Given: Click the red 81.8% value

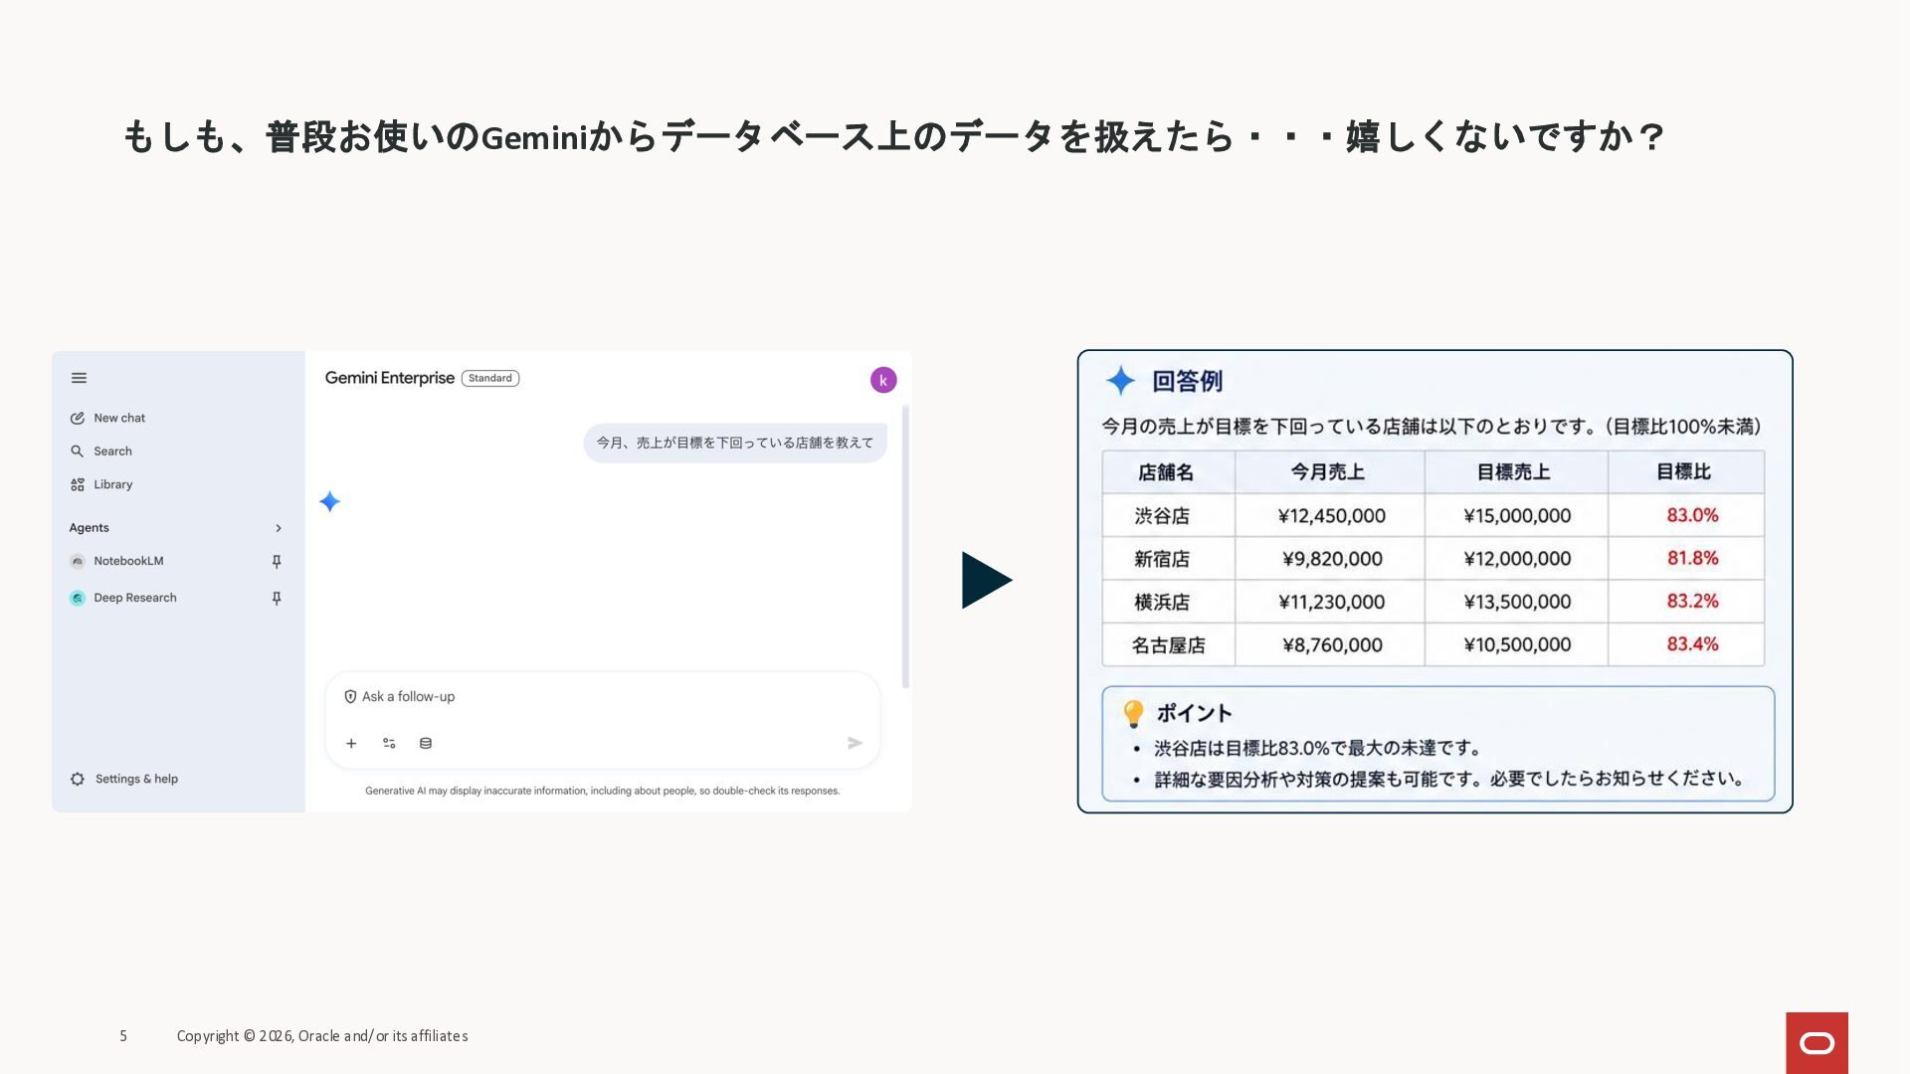Looking at the screenshot, I should click(1692, 558).
